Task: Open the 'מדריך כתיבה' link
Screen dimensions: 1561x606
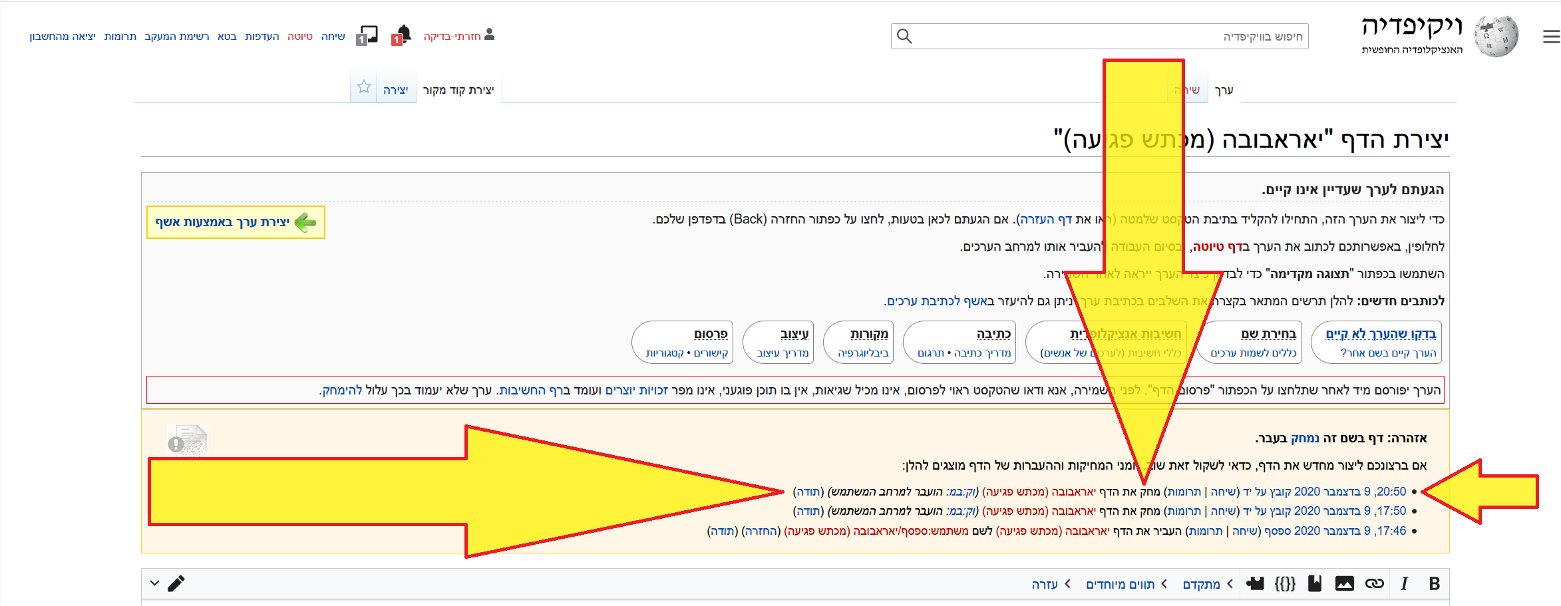Action: tap(982, 353)
